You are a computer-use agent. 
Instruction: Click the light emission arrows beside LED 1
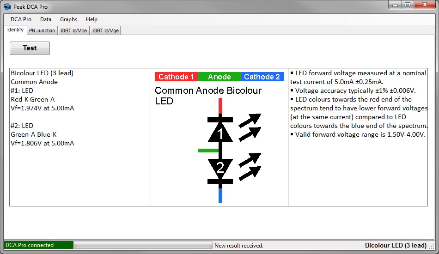250,127
